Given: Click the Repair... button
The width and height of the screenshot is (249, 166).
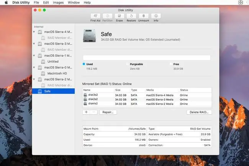Looking at the screenshot, I should pos(108,112).
